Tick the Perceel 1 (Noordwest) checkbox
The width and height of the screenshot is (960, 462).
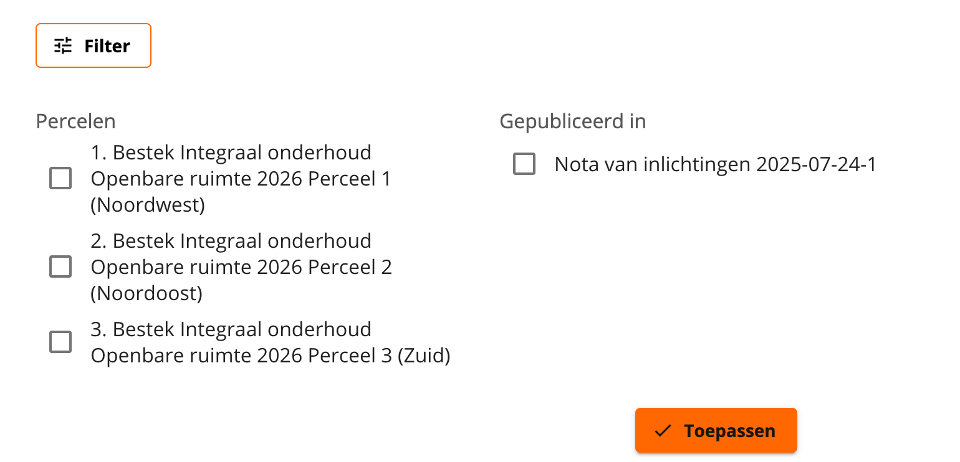point(60,179)
